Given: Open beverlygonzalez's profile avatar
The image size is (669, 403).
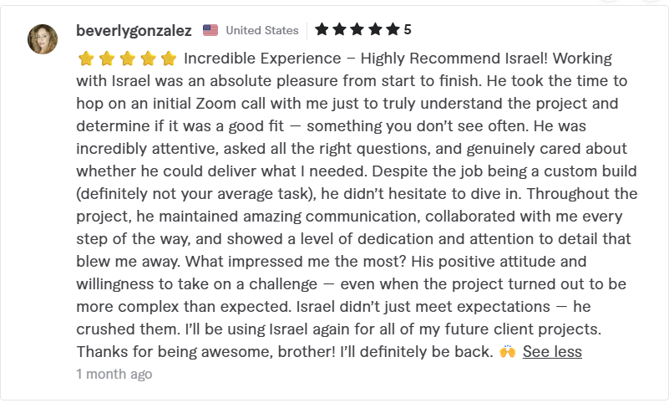Looking at the screenshot, I should (x=43, y=39).
